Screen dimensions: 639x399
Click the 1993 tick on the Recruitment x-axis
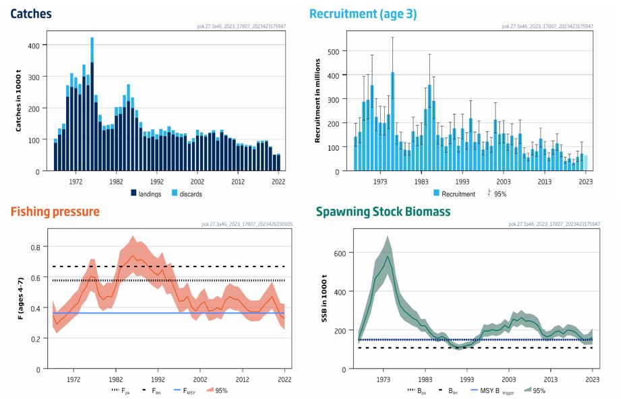coord(462,182)
